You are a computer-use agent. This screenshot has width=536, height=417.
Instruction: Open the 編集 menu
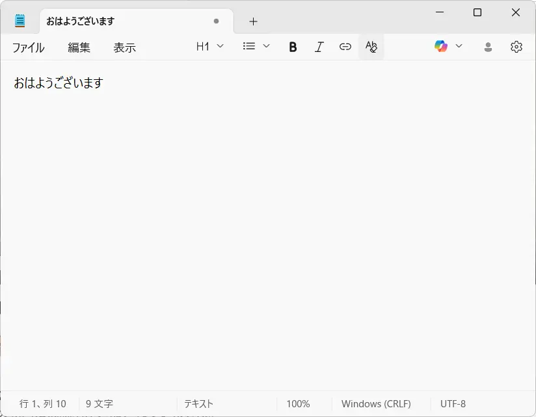tap(79, 47)
